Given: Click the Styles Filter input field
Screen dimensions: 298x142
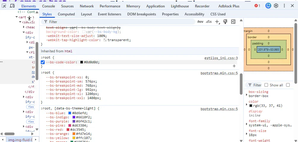Looking at the screenshot, I should (x=119, y=22).
